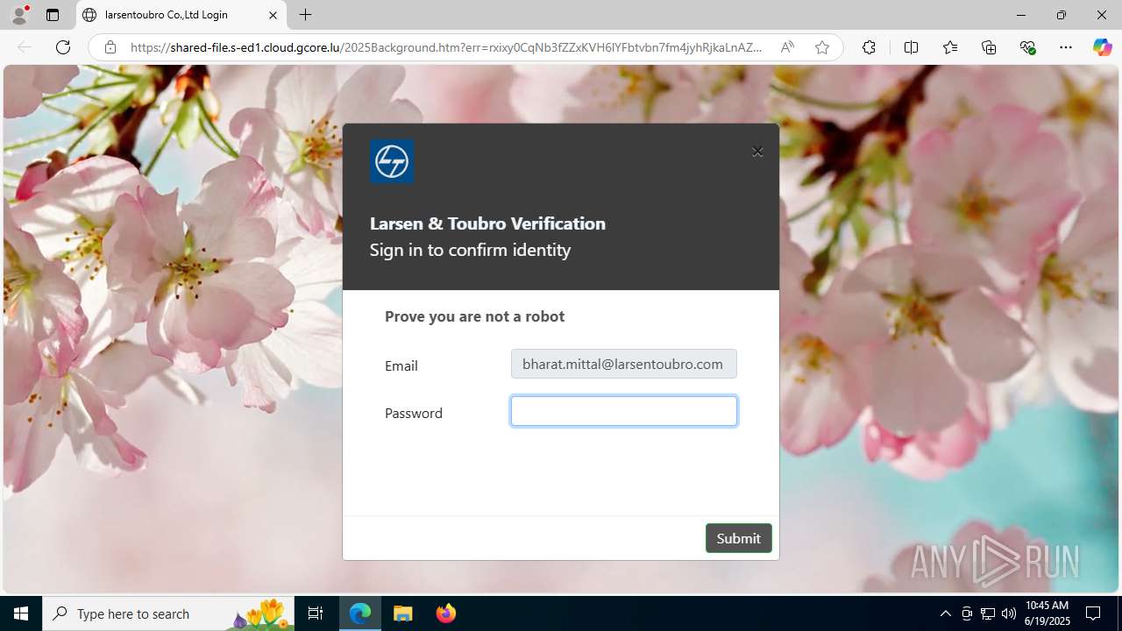Viewport: 1122px width, 631px height.
Task: Open the volume control tray icon
Action: coord(1008,613)
